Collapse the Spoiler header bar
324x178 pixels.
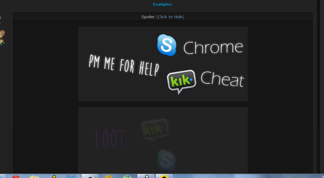click(163, 17)
